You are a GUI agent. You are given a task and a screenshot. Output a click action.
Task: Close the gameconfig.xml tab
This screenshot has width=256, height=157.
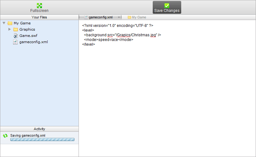click(x=119, y=17)
